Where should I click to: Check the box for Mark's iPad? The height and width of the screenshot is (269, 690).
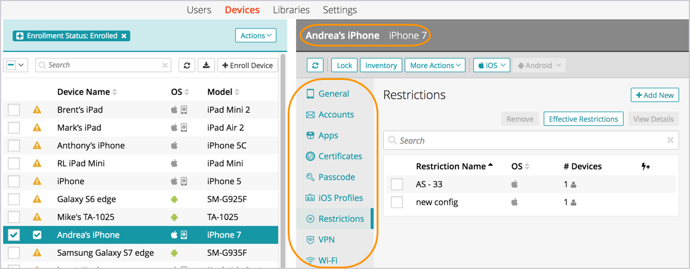pyautogui.click(x=14, y=128)
